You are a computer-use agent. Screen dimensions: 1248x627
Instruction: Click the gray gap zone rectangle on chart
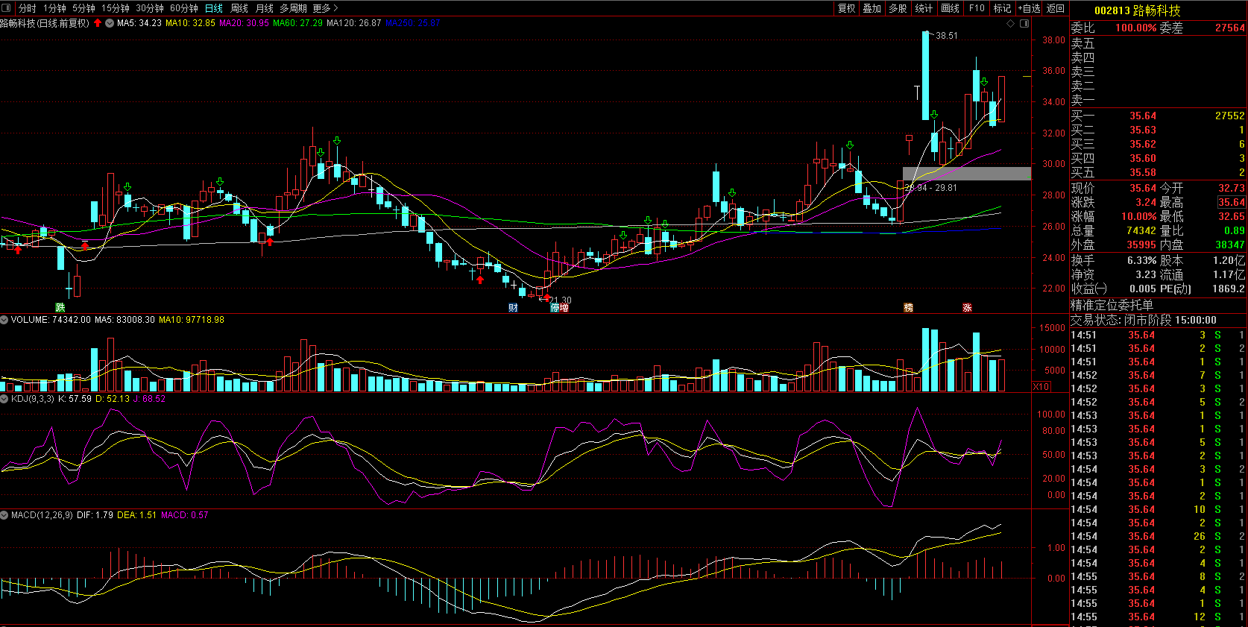pyautogui.click(x=966, y=174)
